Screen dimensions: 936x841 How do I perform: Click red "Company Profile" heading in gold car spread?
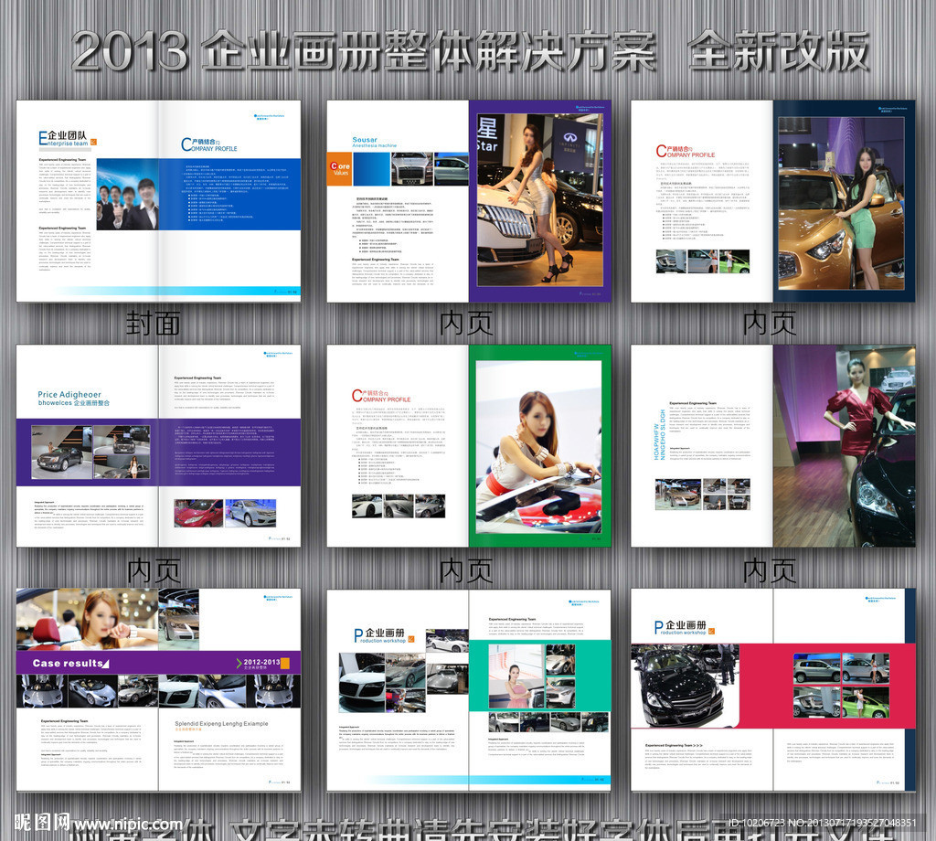pos(685,151)
